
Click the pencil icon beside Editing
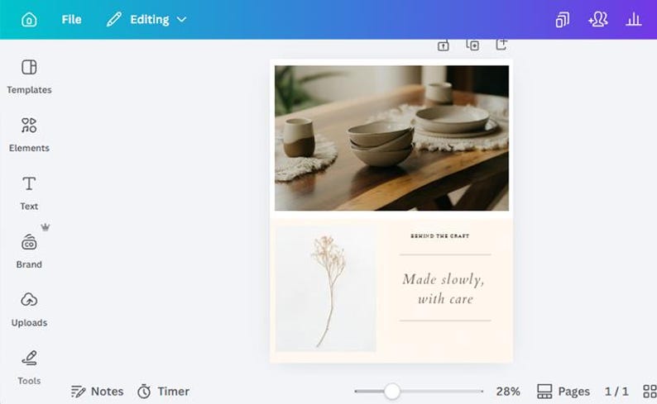tap(114, 20)
